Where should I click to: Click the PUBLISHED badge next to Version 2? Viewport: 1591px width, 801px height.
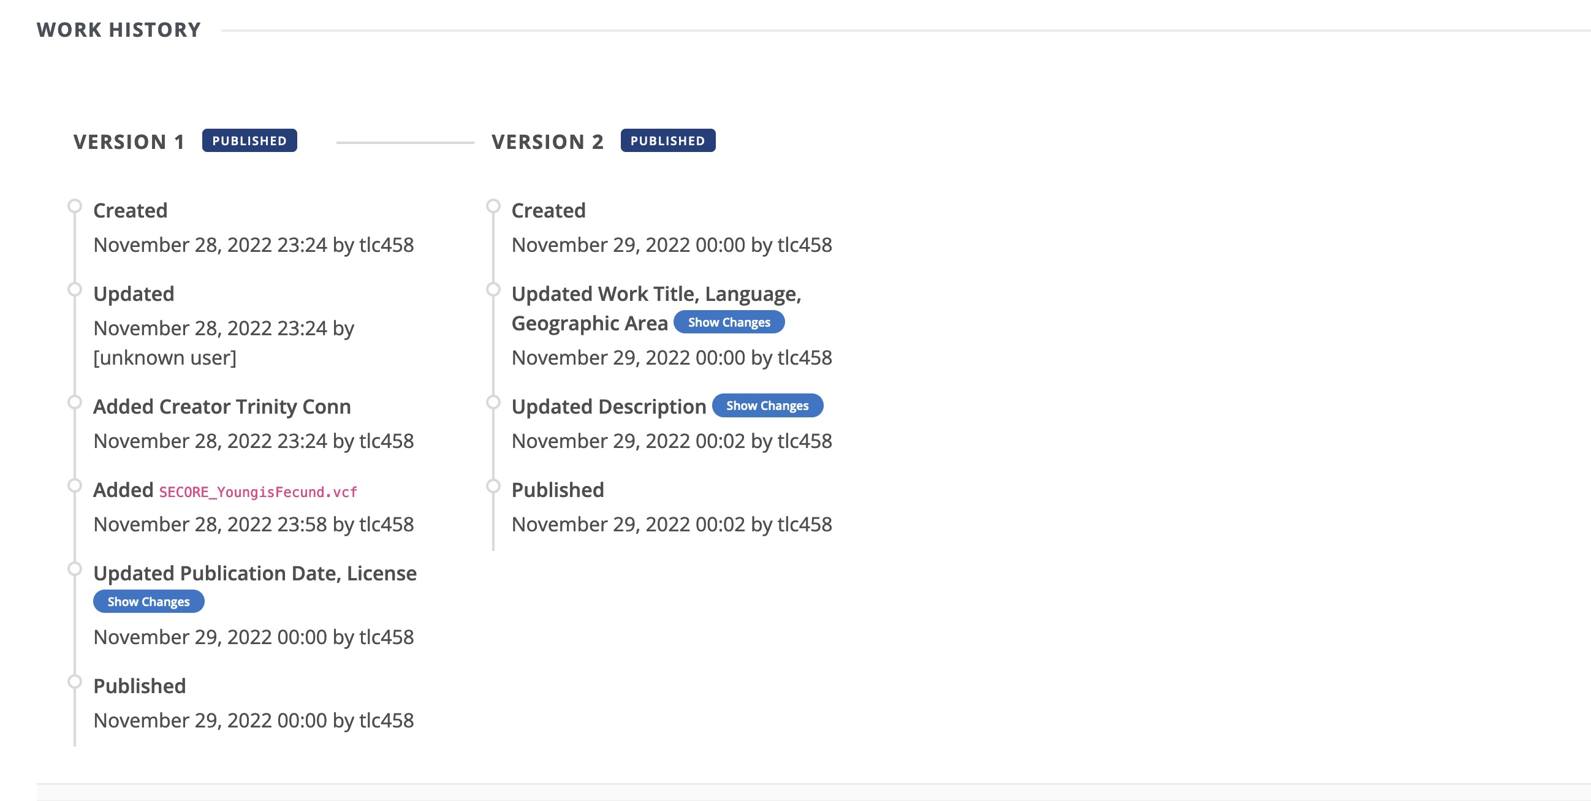coord(667,140)
